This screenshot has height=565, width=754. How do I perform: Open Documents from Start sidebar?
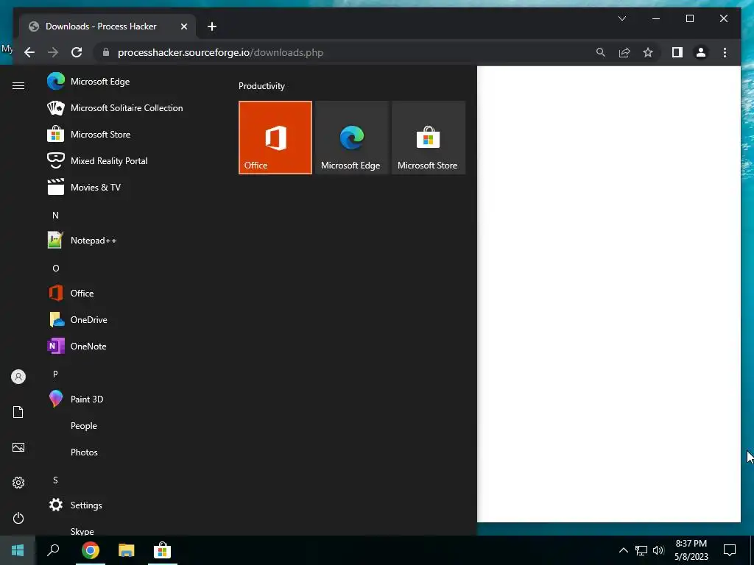tap(18, 412)
